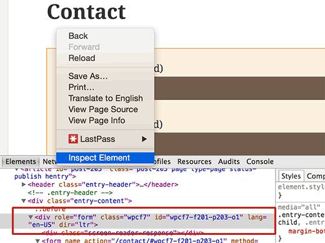Expand the LastPass submenu arrow
The width and height of the screenshot is (325, 243).
tap(144, 139)
